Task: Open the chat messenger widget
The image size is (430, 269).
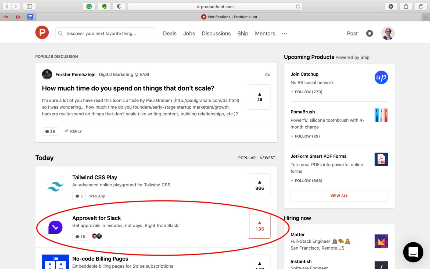Action: click(x=413, y=252)
